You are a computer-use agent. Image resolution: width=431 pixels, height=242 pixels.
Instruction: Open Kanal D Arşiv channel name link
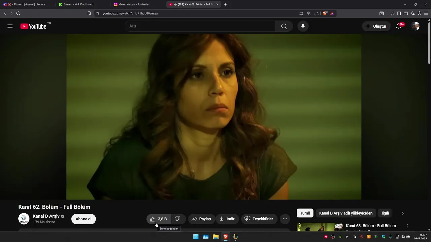(x=46, y=216)
